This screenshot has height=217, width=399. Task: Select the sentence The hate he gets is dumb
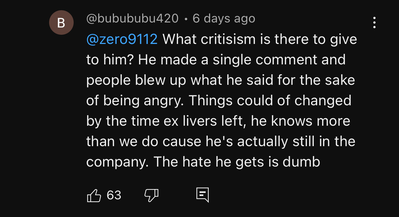point(237,162)
